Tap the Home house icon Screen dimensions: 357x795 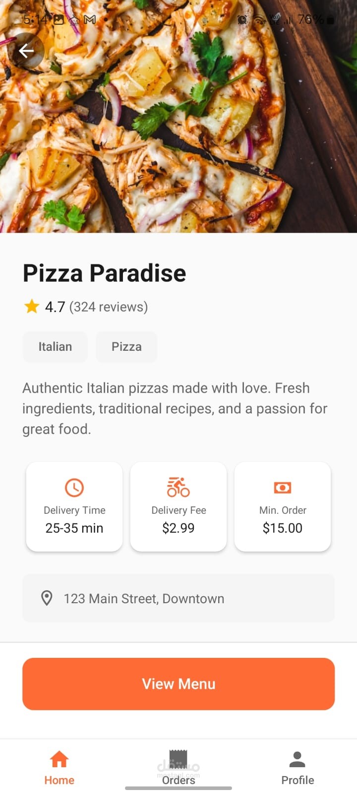59,760
